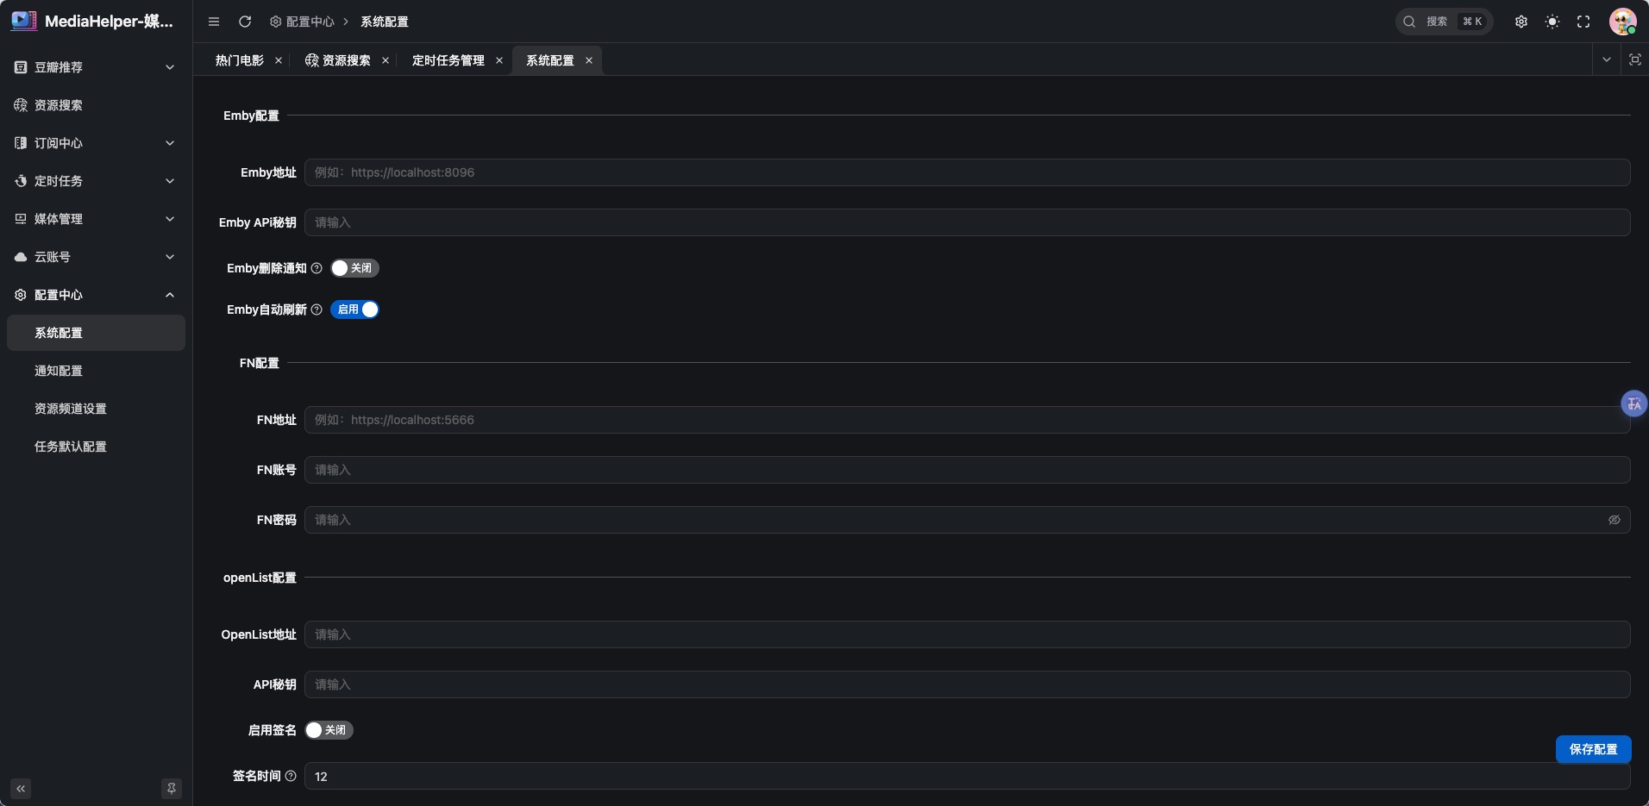Disable the Emby自动刷新 switch
1649x806 pixels.
click(354, 309)
